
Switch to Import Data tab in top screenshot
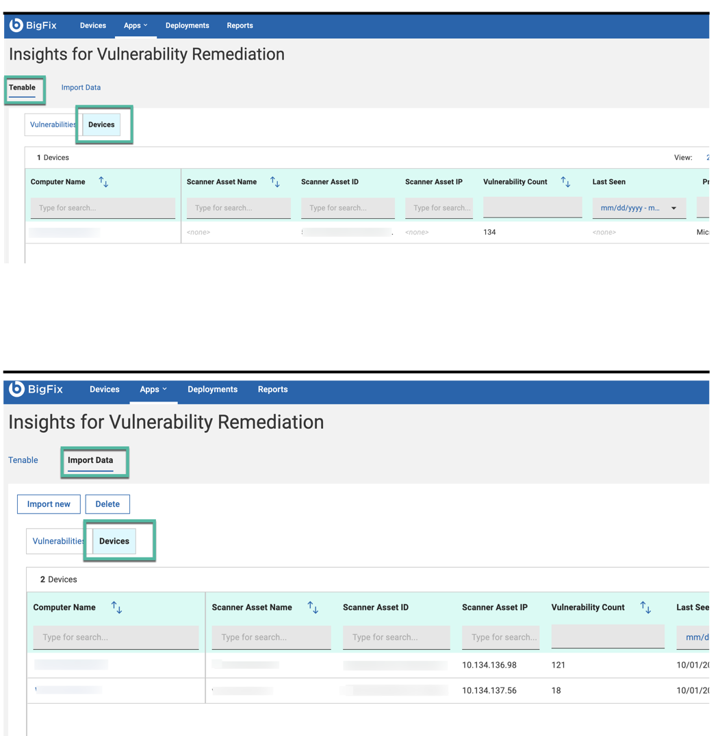point(81,88)
